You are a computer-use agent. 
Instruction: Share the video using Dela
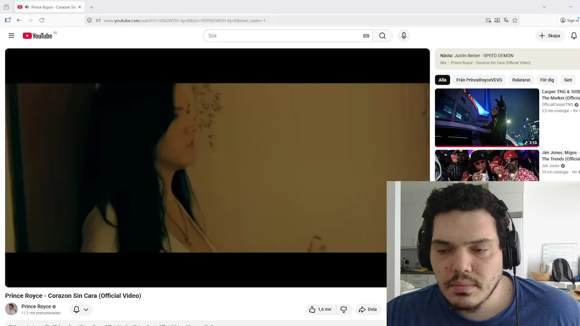click(x=367, y=309)
